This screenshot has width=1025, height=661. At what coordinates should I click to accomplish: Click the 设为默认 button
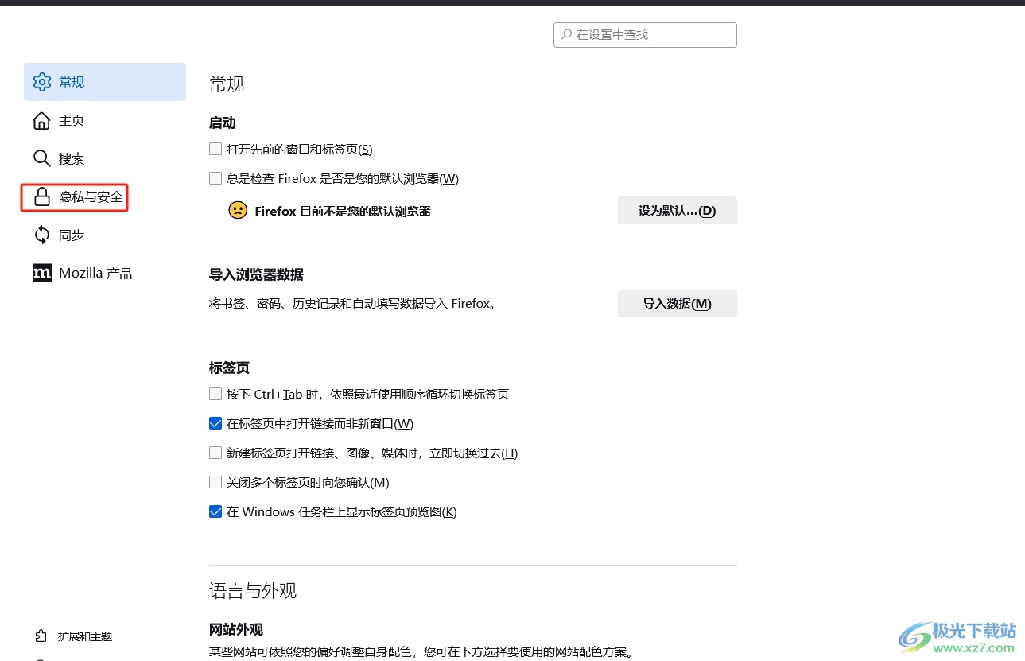coord(678,211)
